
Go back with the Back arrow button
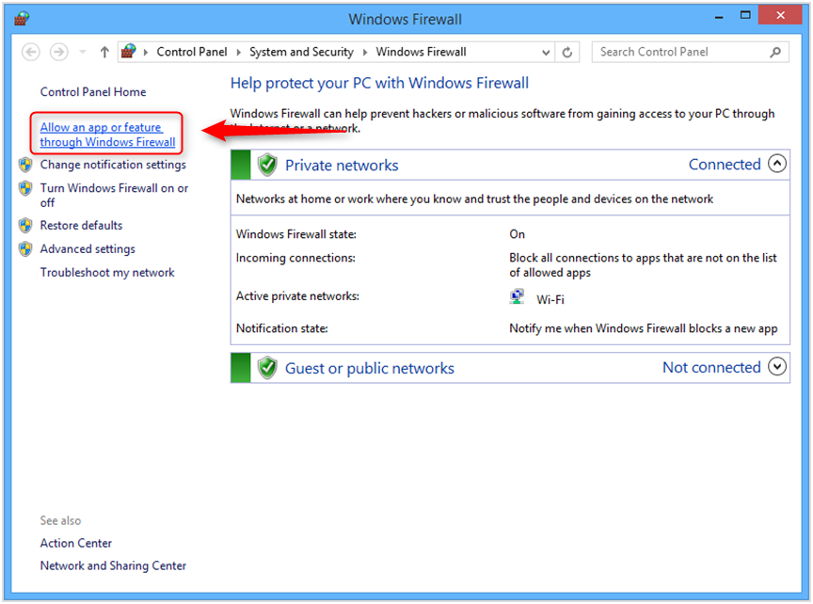click(31, 52)
